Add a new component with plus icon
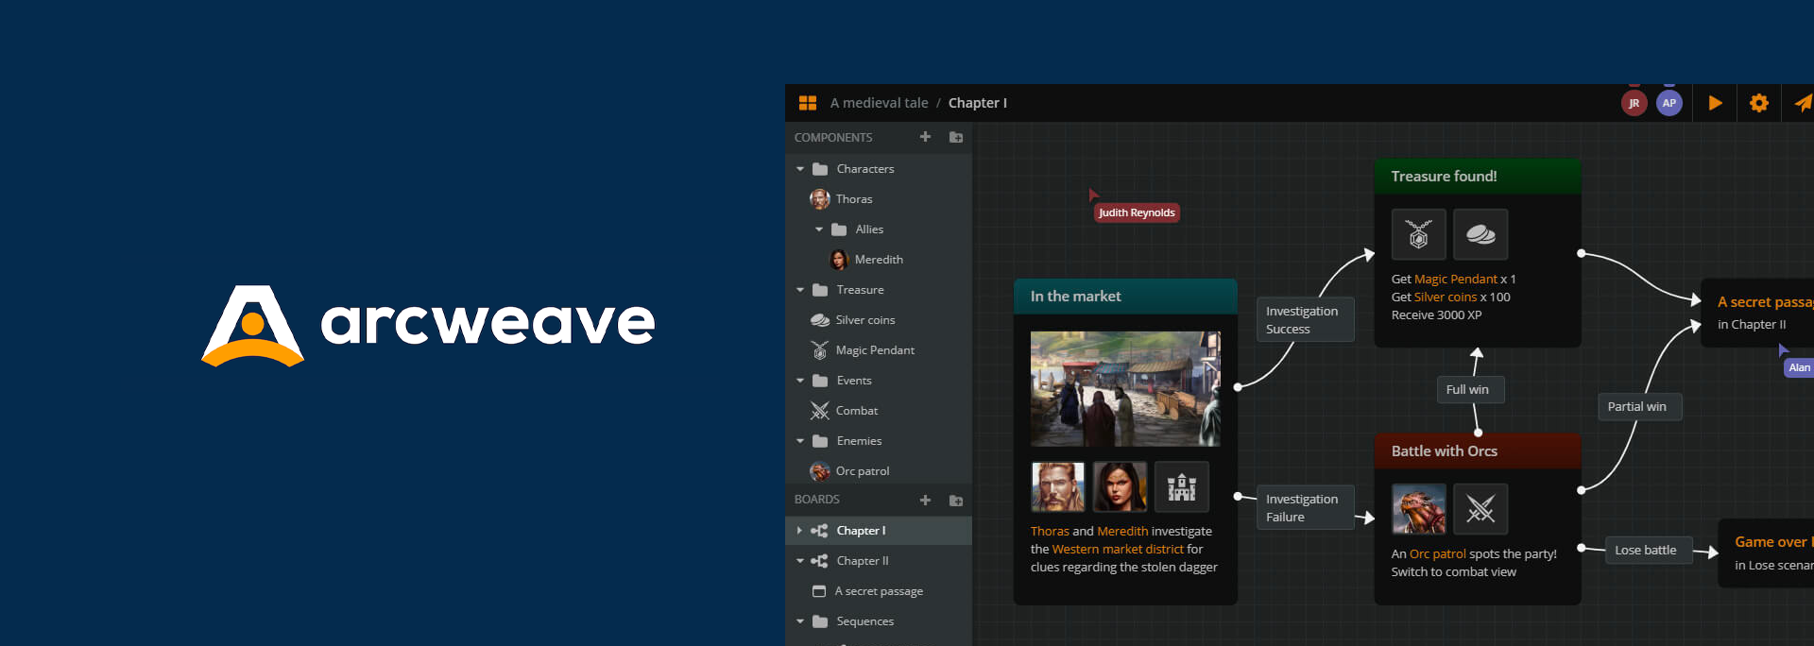1814x646 pixels. click(x=925, y=137)
